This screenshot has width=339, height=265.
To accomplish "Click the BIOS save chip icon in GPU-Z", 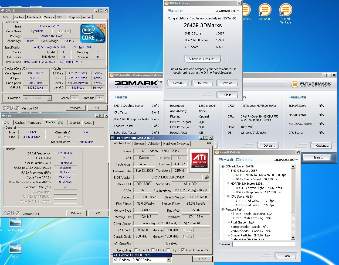I will click(x=207, y=177).
